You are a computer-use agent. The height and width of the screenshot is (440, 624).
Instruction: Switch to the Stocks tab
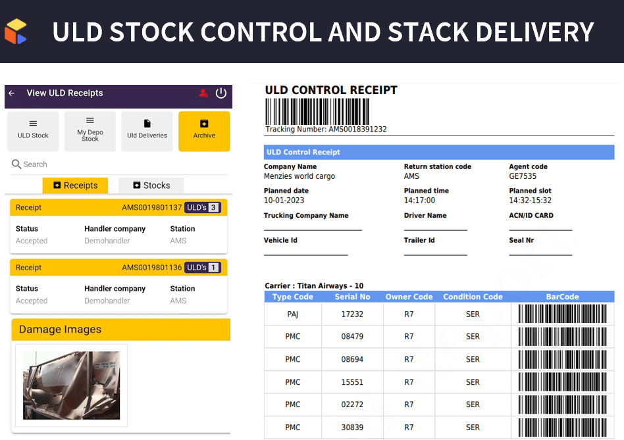click(151, 185)
